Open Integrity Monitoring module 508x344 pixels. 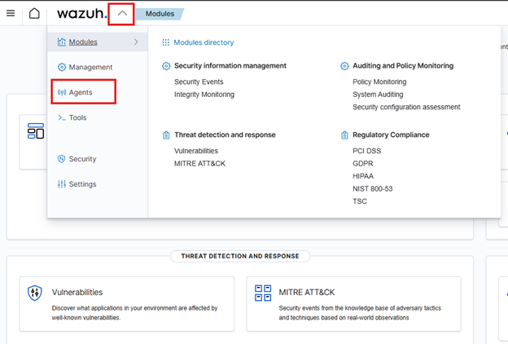[x=204, y=95]
